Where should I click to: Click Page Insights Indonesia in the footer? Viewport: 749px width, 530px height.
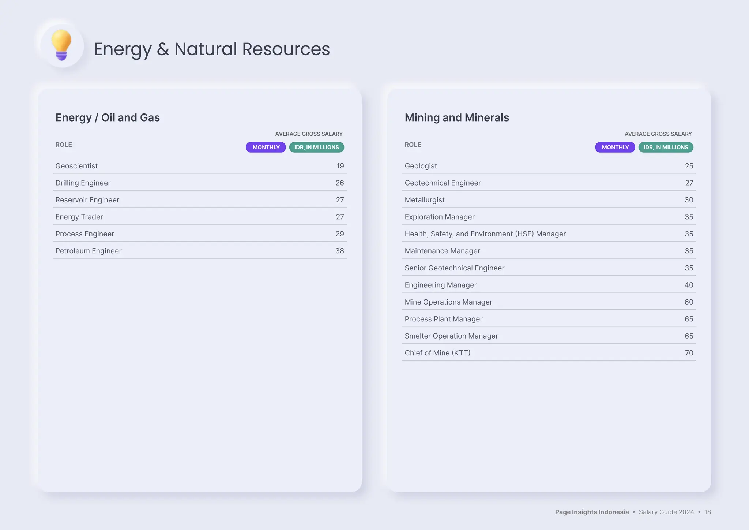592,512
